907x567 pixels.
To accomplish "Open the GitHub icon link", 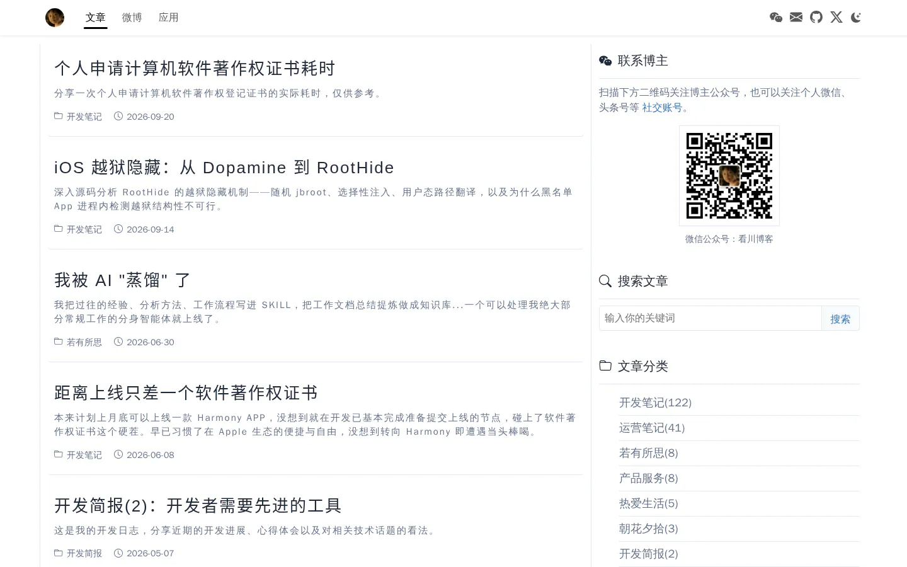I will pos(816,18).
